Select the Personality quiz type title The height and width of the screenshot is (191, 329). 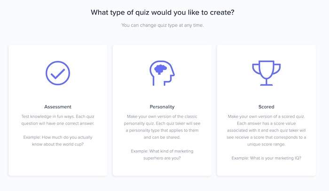point(162,107)
